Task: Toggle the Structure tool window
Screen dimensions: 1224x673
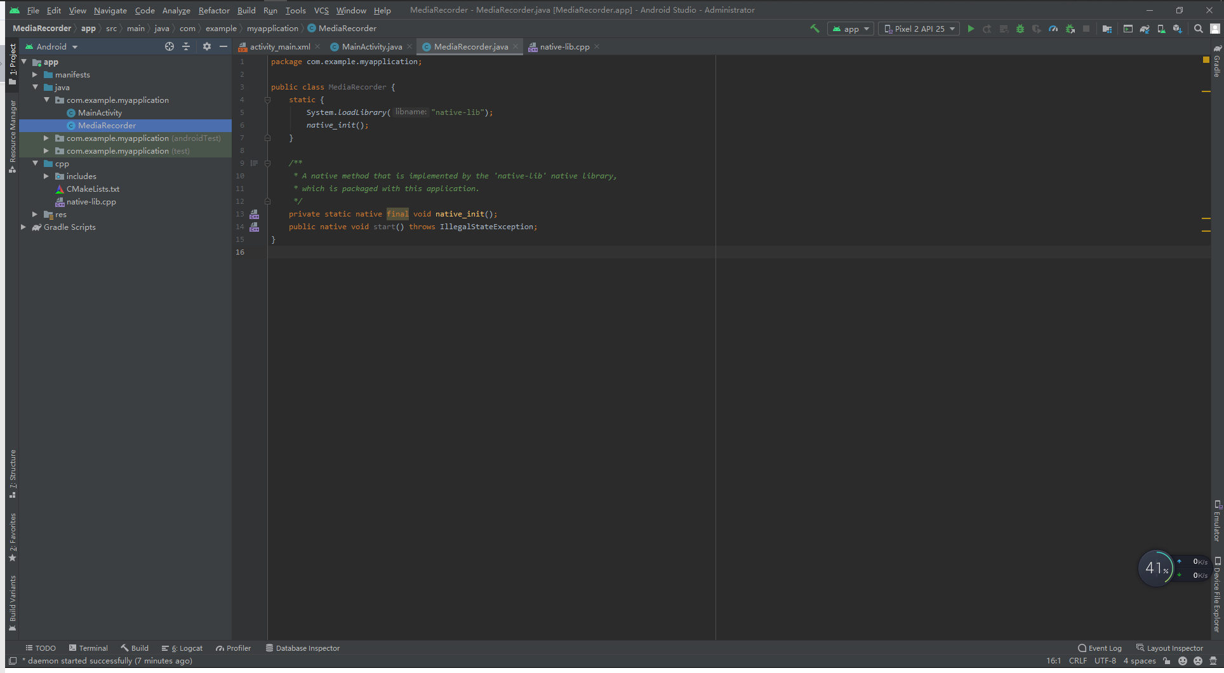Action: tap(12, 474)
